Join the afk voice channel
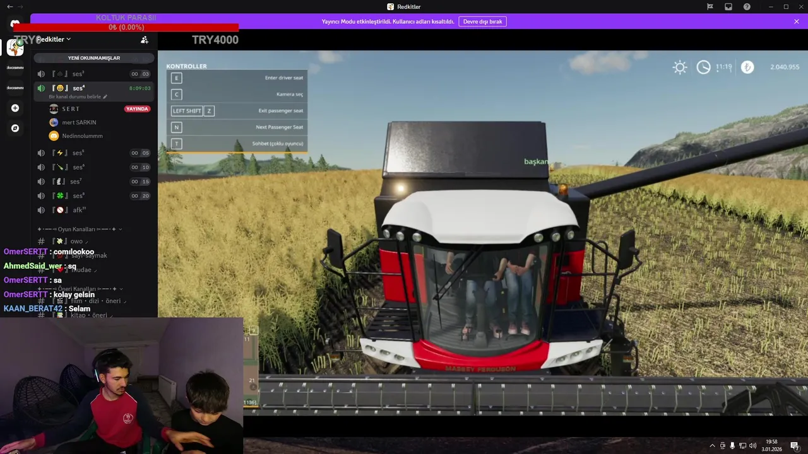 [x=94, y=210]
